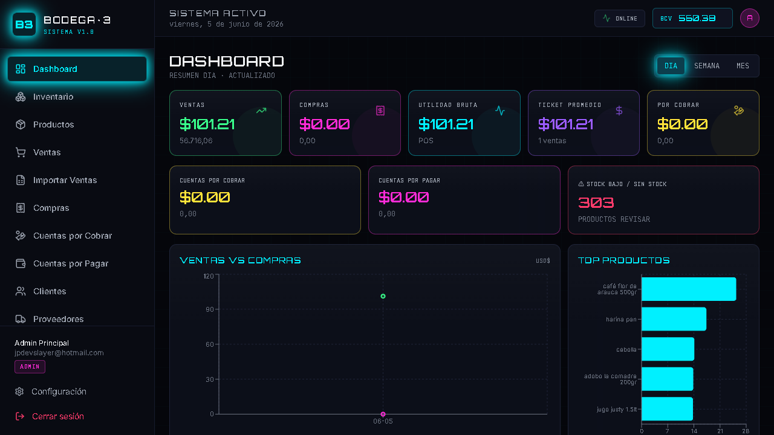Click the receipt icon on Compras card
The image size is (774, 435).
[x=380, y=111]
